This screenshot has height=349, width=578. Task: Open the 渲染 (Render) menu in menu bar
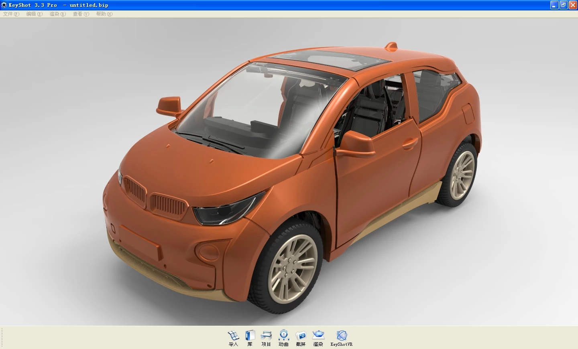point(57,14)
